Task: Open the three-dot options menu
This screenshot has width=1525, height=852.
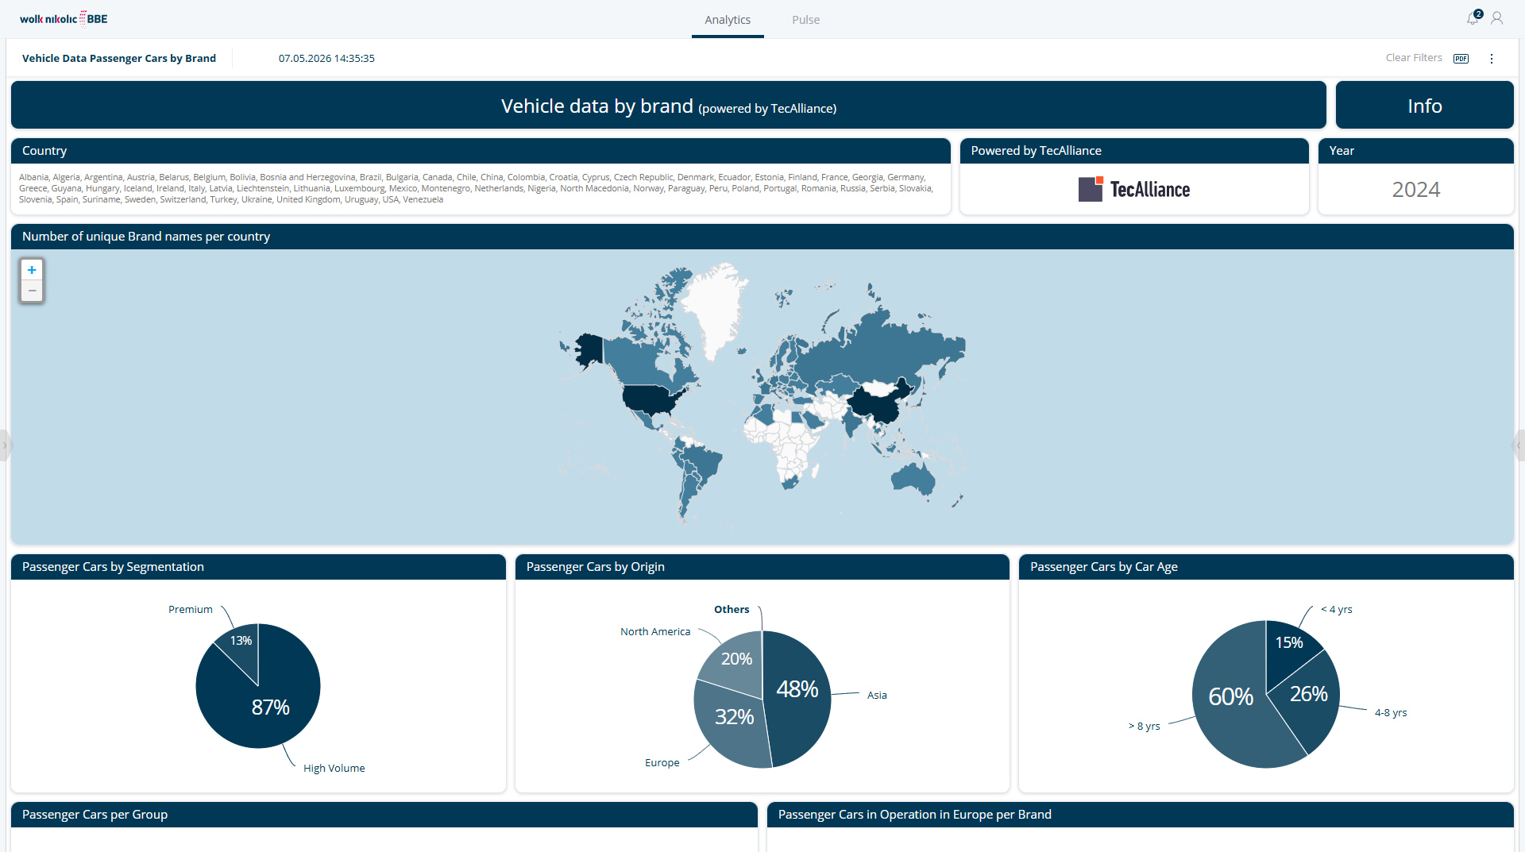Action: pos(1492,59)
